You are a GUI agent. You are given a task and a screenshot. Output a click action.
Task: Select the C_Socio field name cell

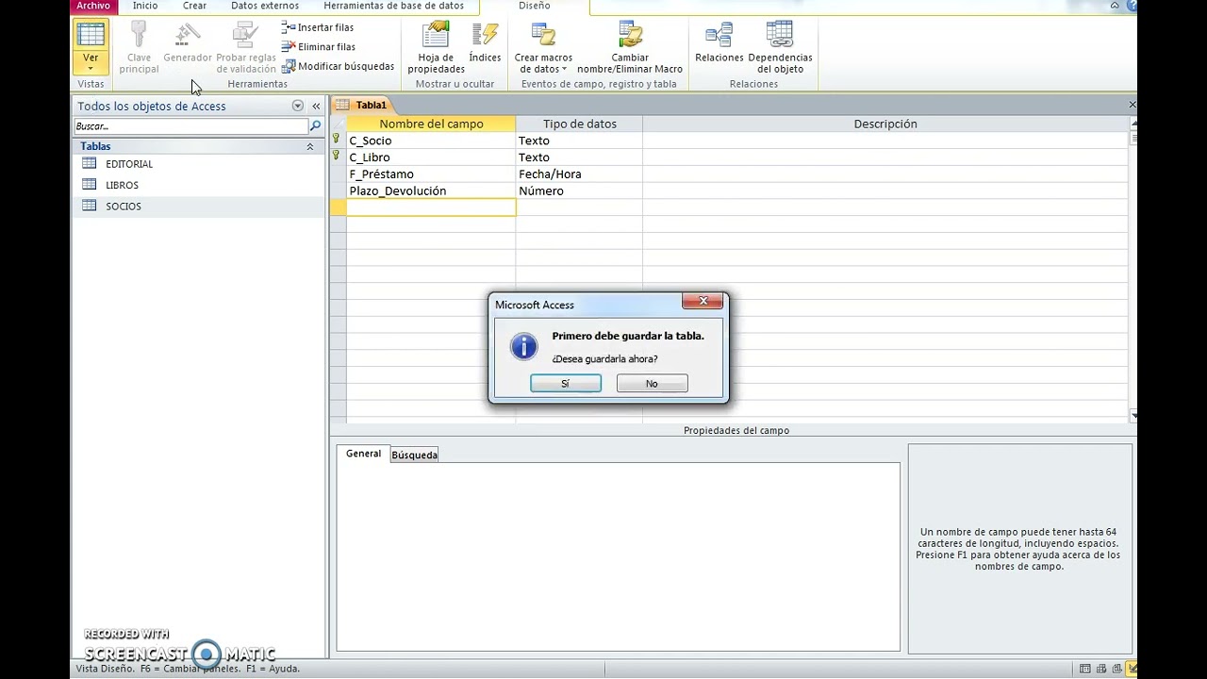point(431,141)
